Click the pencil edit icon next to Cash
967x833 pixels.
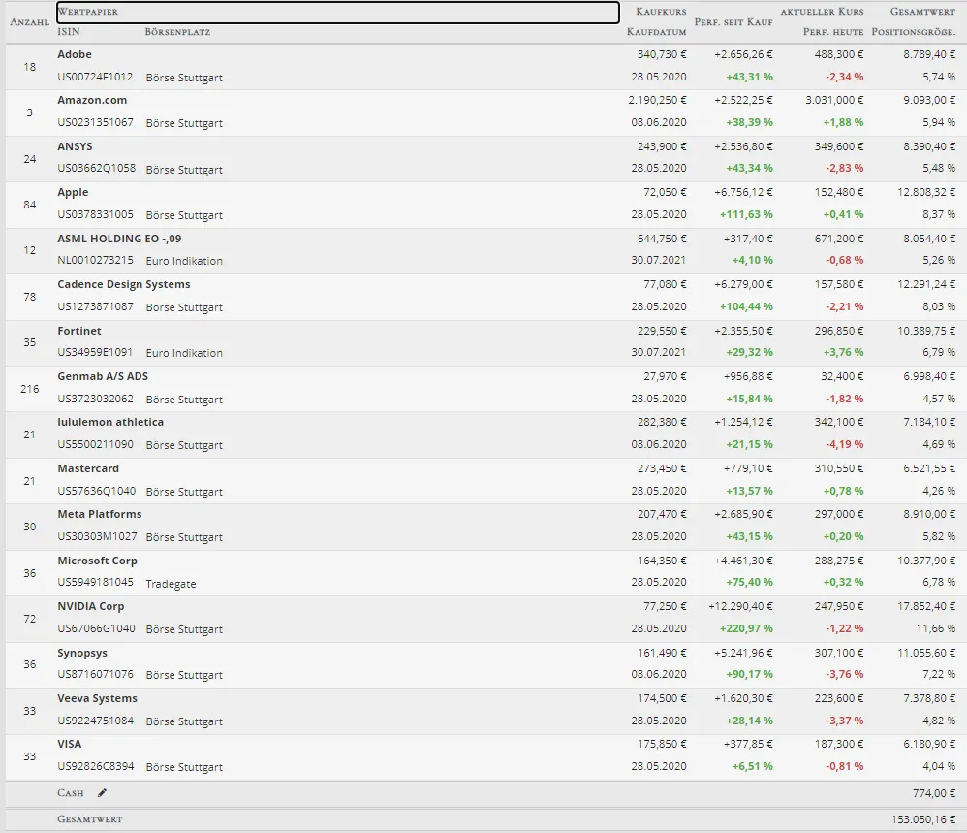click(x=102, y=793)
